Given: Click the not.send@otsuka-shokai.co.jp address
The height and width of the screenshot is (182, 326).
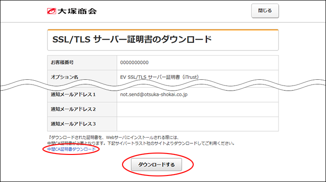Looking at the screenshot, I should tap(154, 94).
